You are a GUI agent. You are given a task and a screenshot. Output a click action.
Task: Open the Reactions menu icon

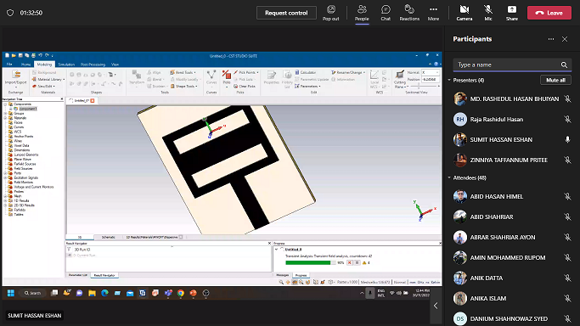click(409, 9)
